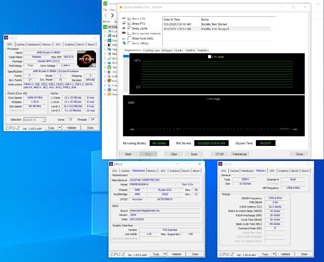This screenshot has height=262, width=324.
Task: Expand the Motherboard node chevron in AIDA64
Action: tap(105, 36)
